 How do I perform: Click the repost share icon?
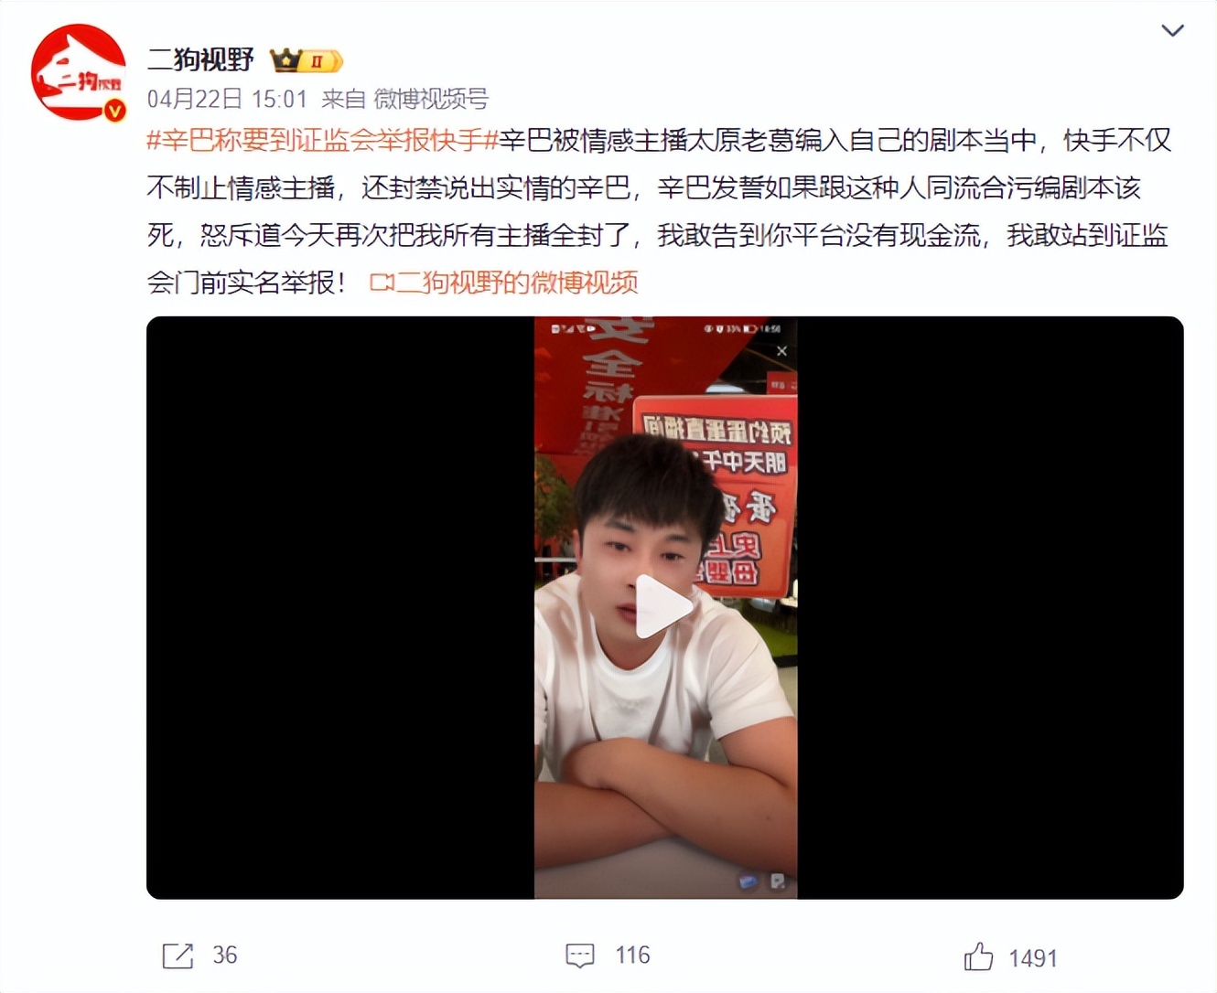pyautogui.click(x=178, y=956)
